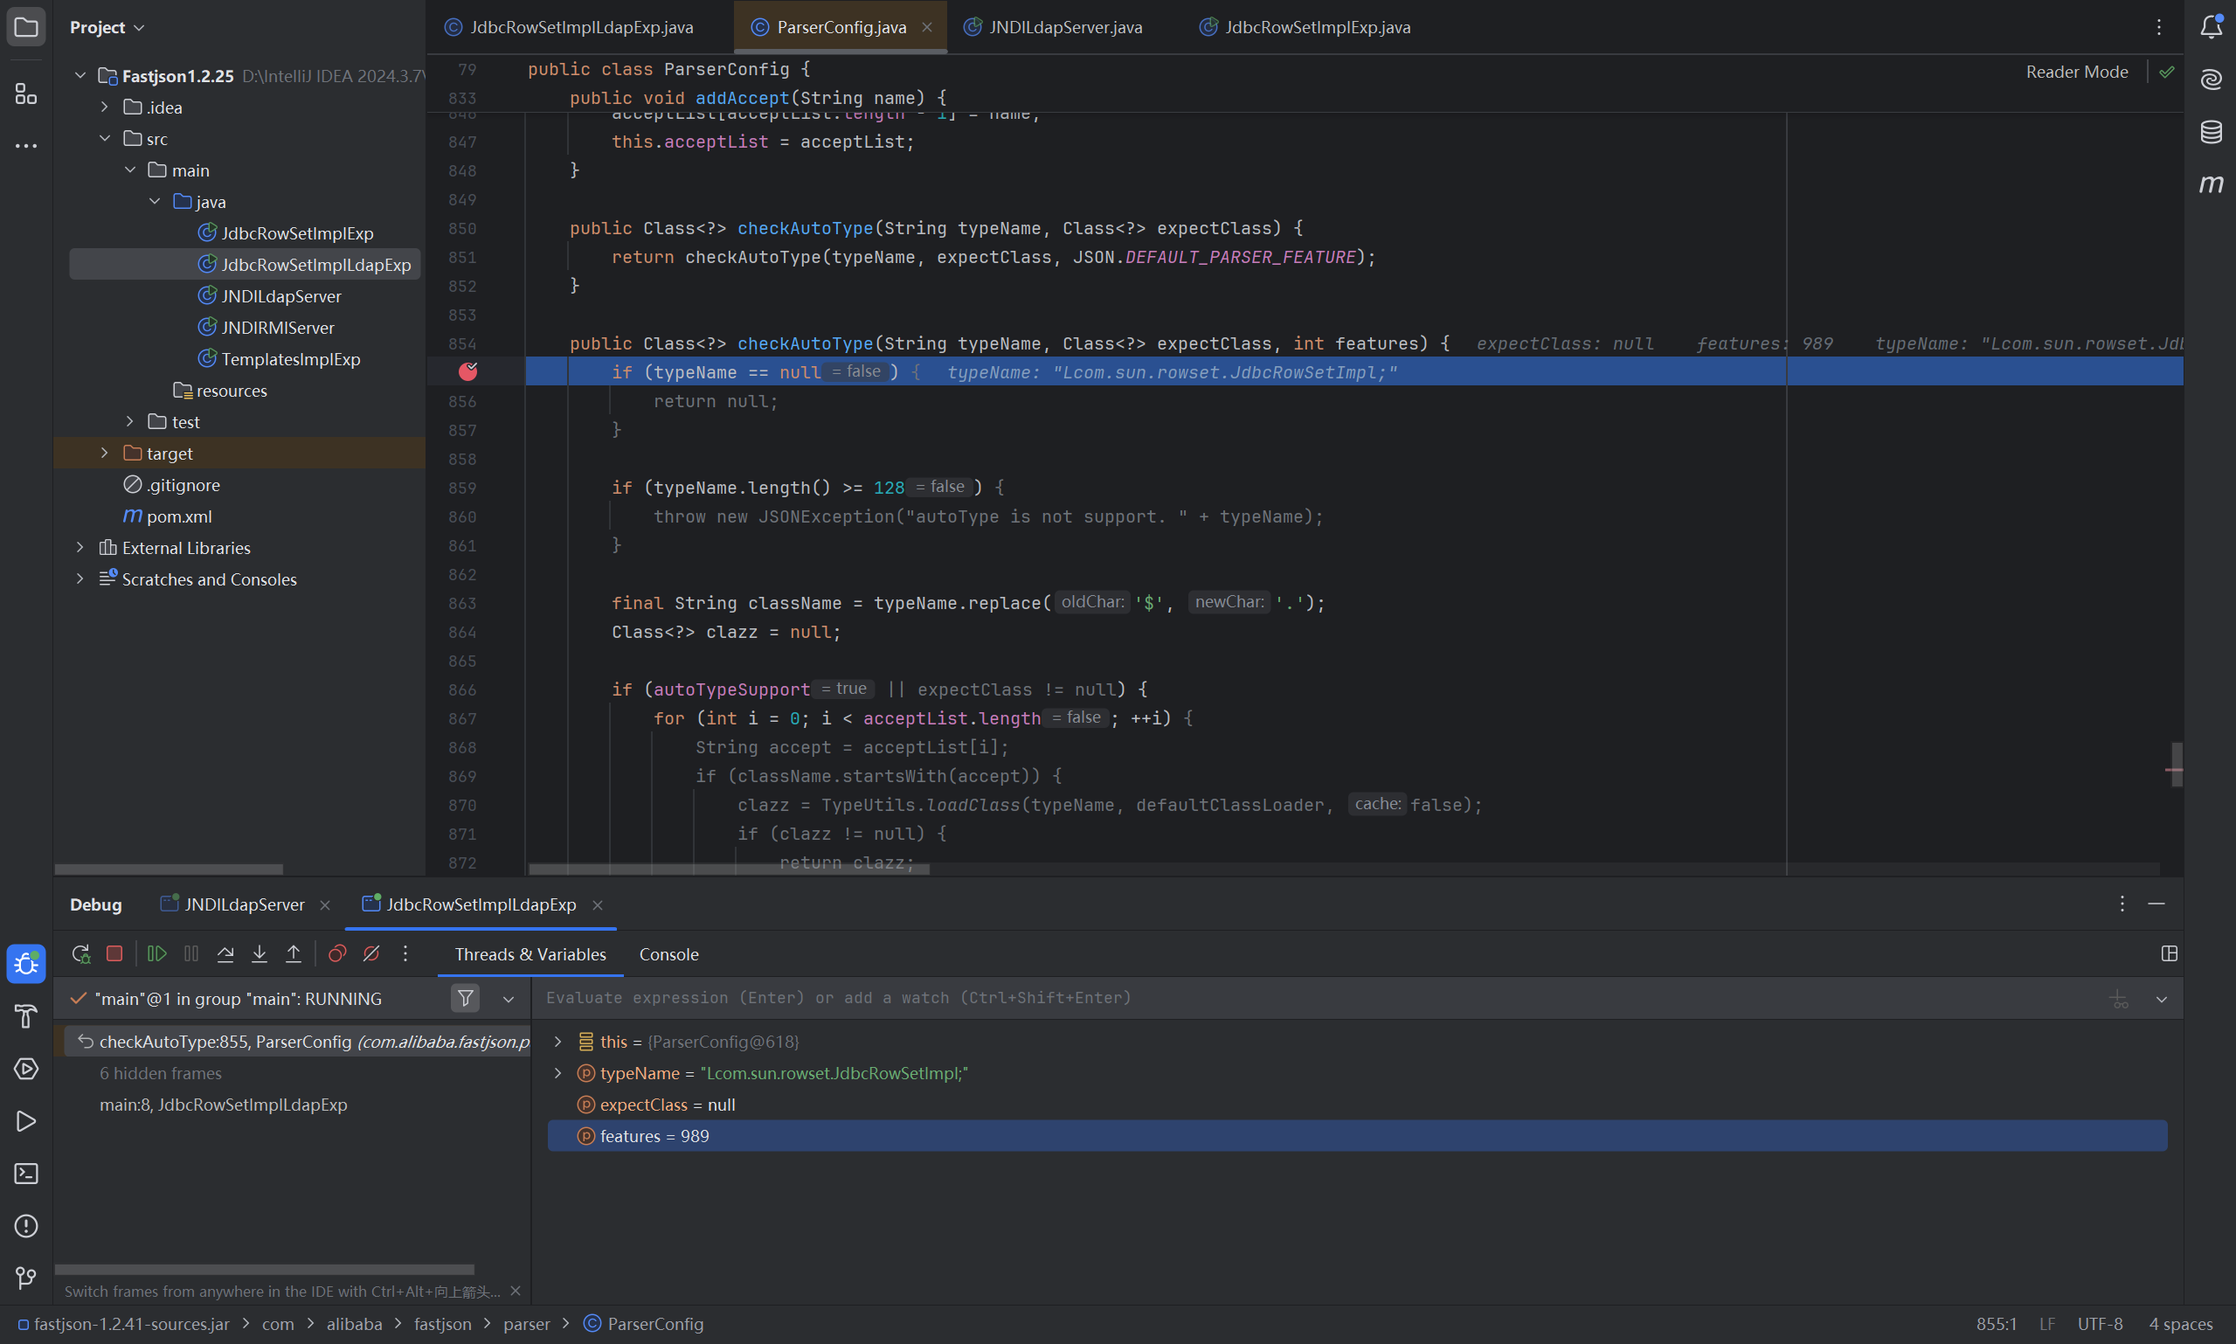
Task: Open the Services tool window icon
Action: 26,1069
